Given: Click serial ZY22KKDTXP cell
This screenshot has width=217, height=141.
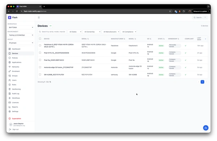Looking at the screenshot, I should coord(87,67).
